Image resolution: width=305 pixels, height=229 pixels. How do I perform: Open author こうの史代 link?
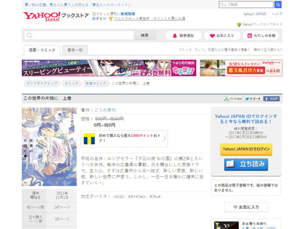coord(105,110)
